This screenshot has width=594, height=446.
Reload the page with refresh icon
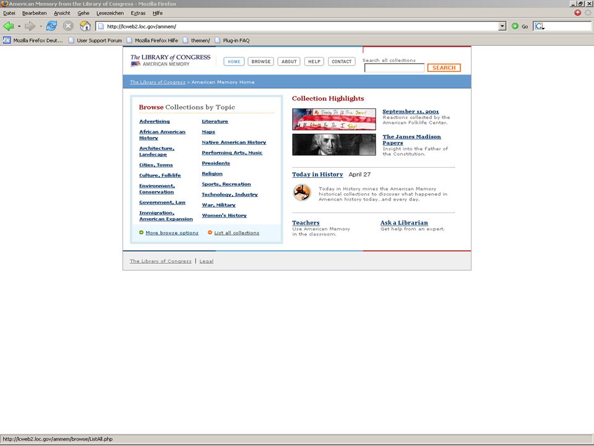tap(51, 26)
